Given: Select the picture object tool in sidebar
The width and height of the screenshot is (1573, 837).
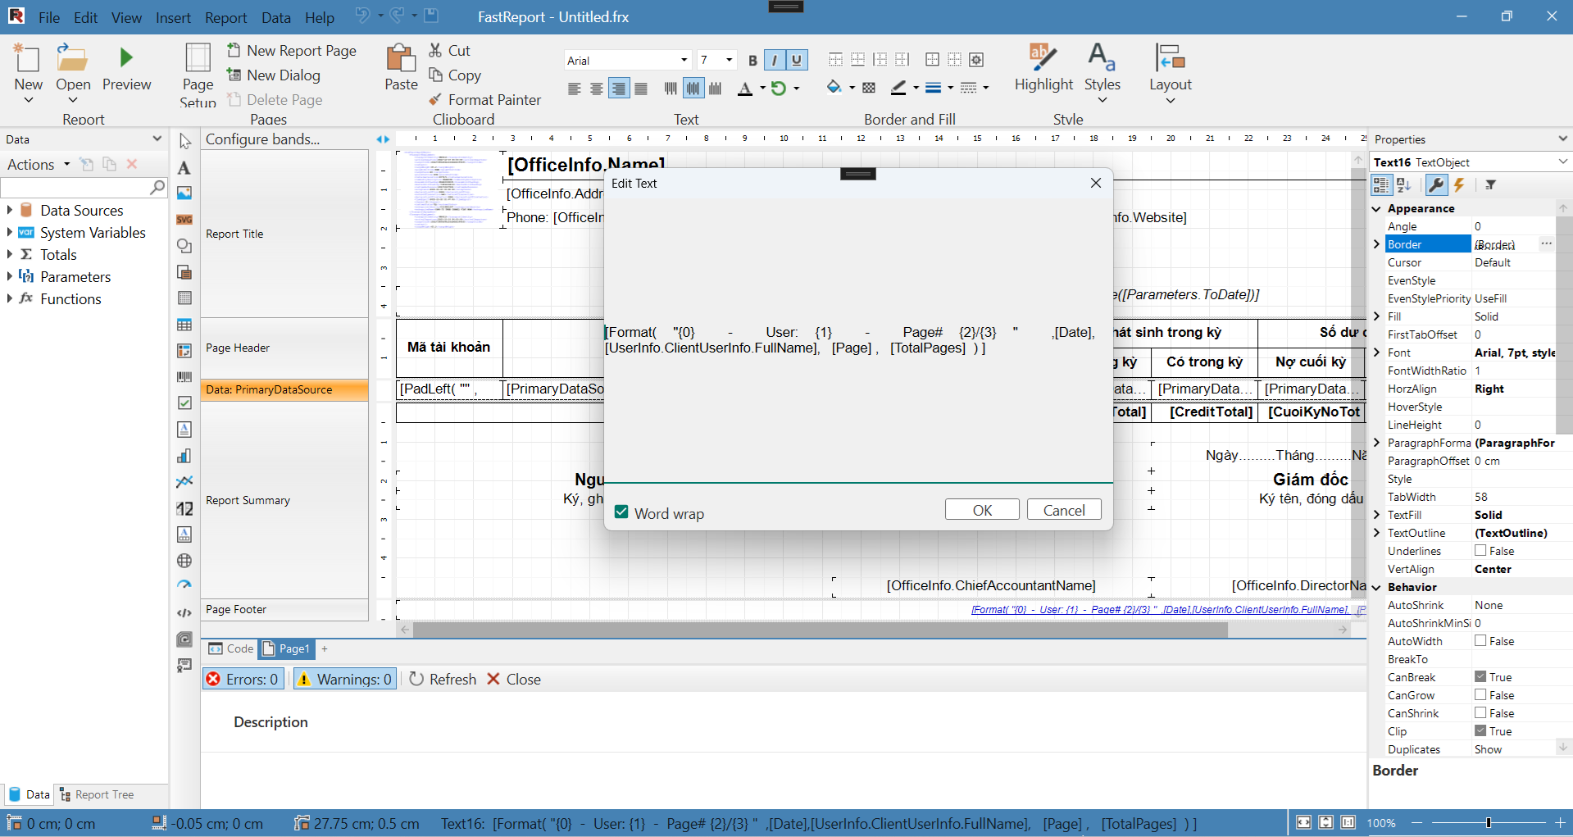Looking at the screenshot, I should (184, 193).
